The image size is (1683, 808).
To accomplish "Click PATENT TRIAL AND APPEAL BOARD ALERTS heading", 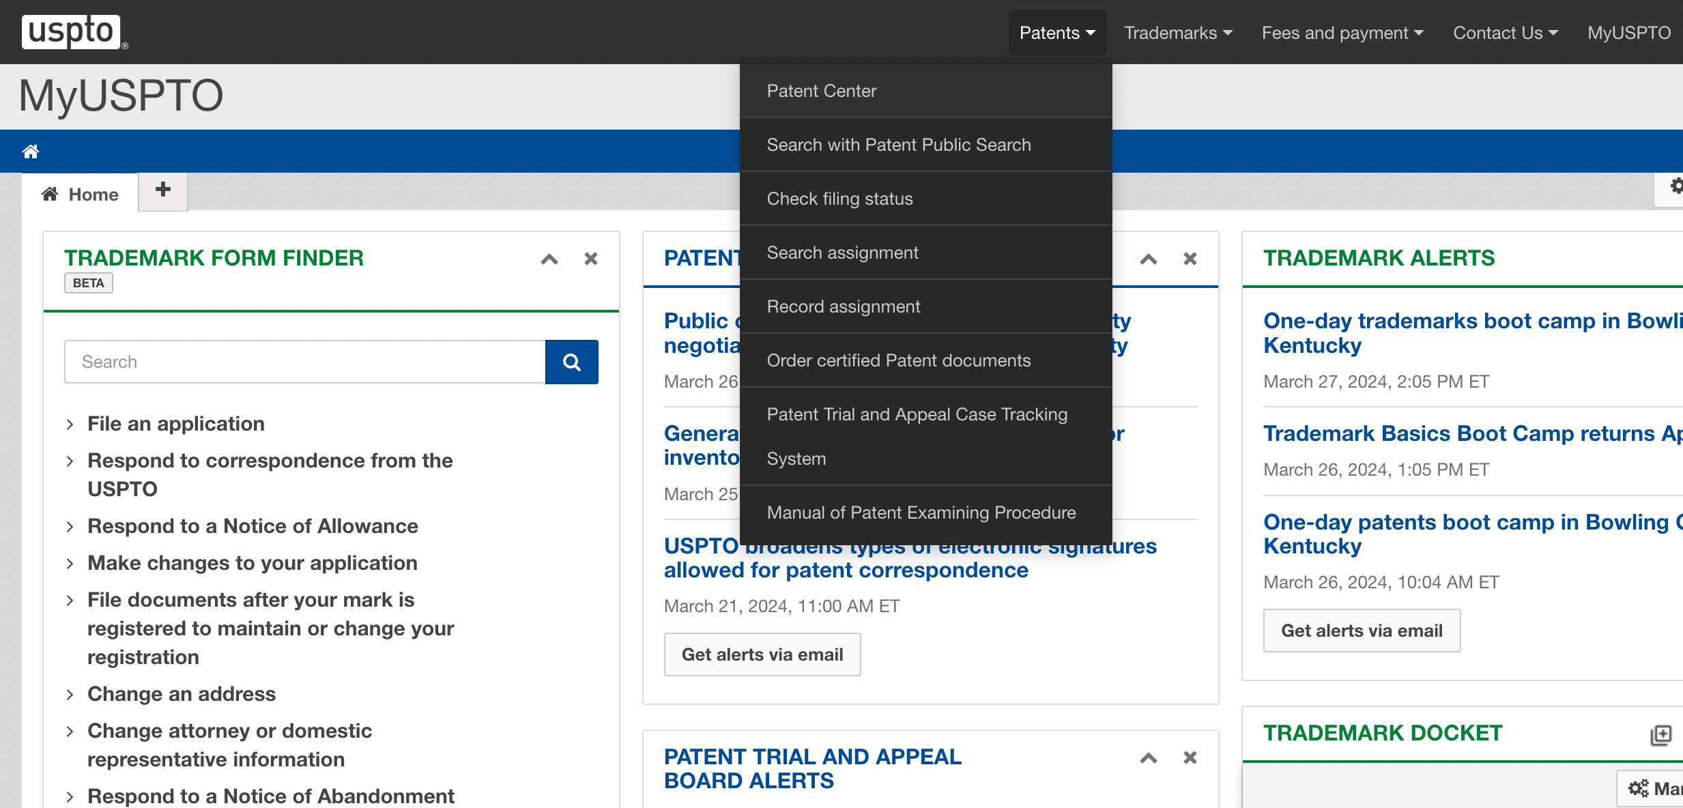I will pos(813,769).
